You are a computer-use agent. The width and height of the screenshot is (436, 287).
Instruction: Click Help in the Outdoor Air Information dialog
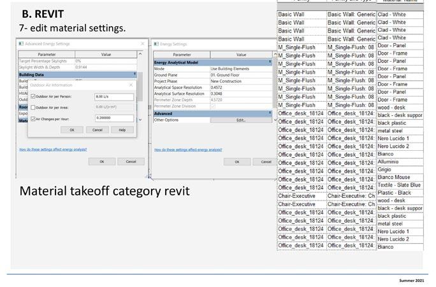(x=122, y=130)
